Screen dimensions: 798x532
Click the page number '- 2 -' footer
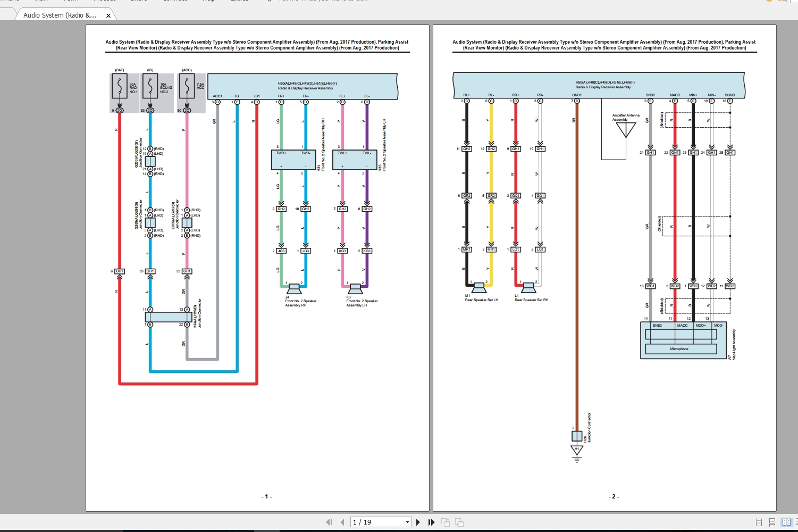(x=614, y=496)
